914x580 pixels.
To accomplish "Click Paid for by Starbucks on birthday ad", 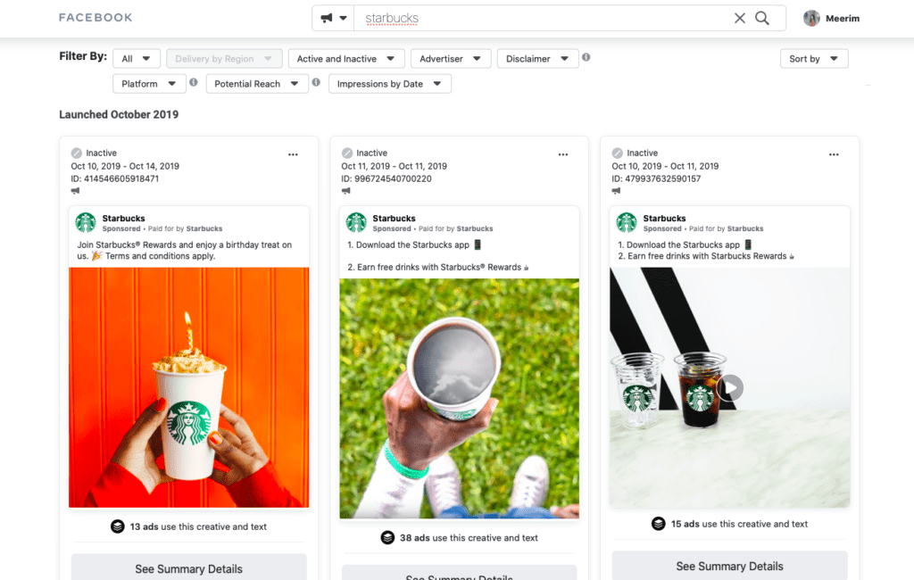I will tap(185, 228).
